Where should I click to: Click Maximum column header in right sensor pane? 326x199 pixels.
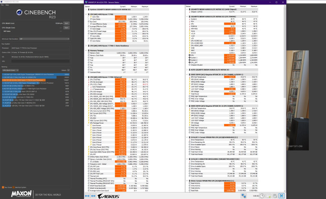click(x=254, y=7)
